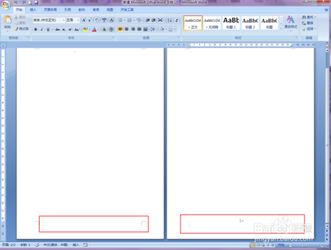Click the Redo icon in quick access toolbar
331x250 pixels.
(24, 3)
